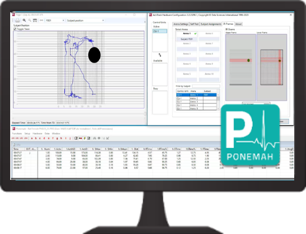
Task: Select the Arena 4 row in the assignments table
Action: [x=196, y=105]
